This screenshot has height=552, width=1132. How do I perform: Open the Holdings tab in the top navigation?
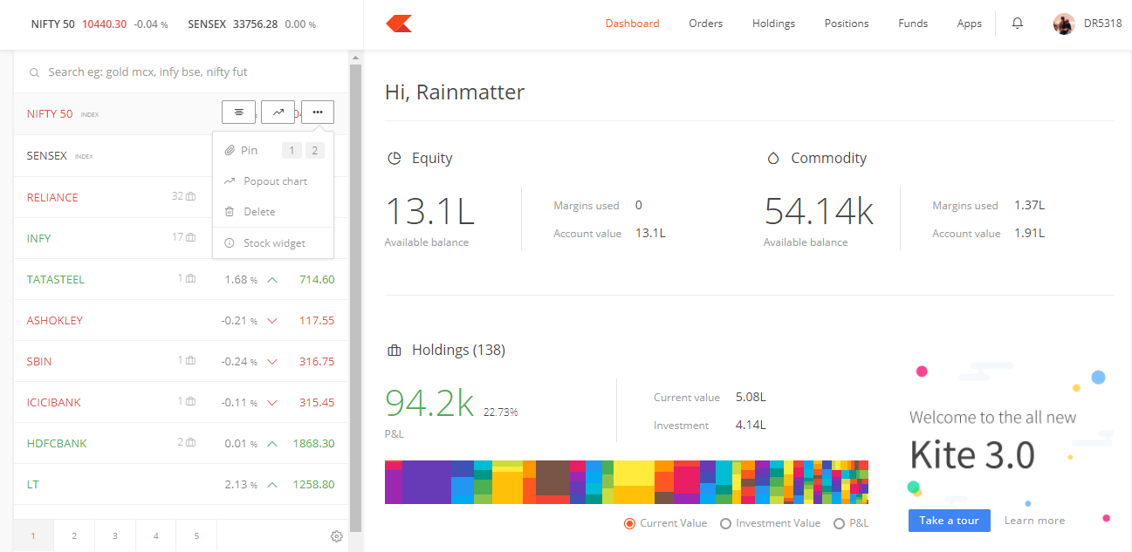(x=773, y=24)
